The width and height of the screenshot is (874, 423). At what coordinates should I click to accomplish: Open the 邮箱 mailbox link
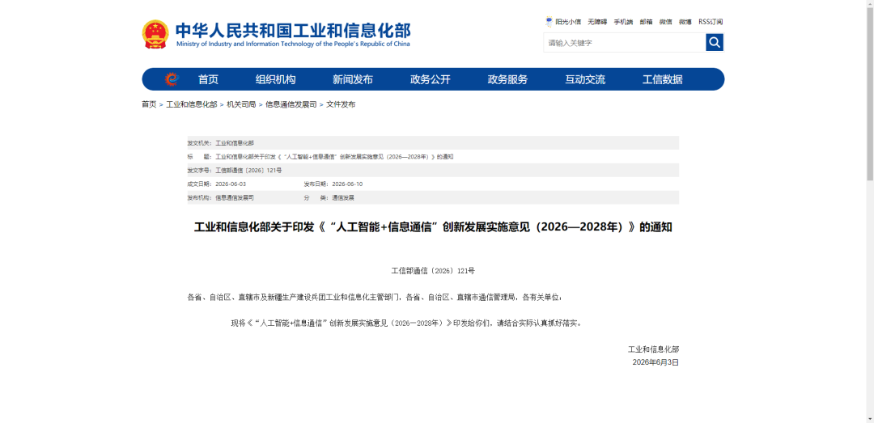click(646, 22)
